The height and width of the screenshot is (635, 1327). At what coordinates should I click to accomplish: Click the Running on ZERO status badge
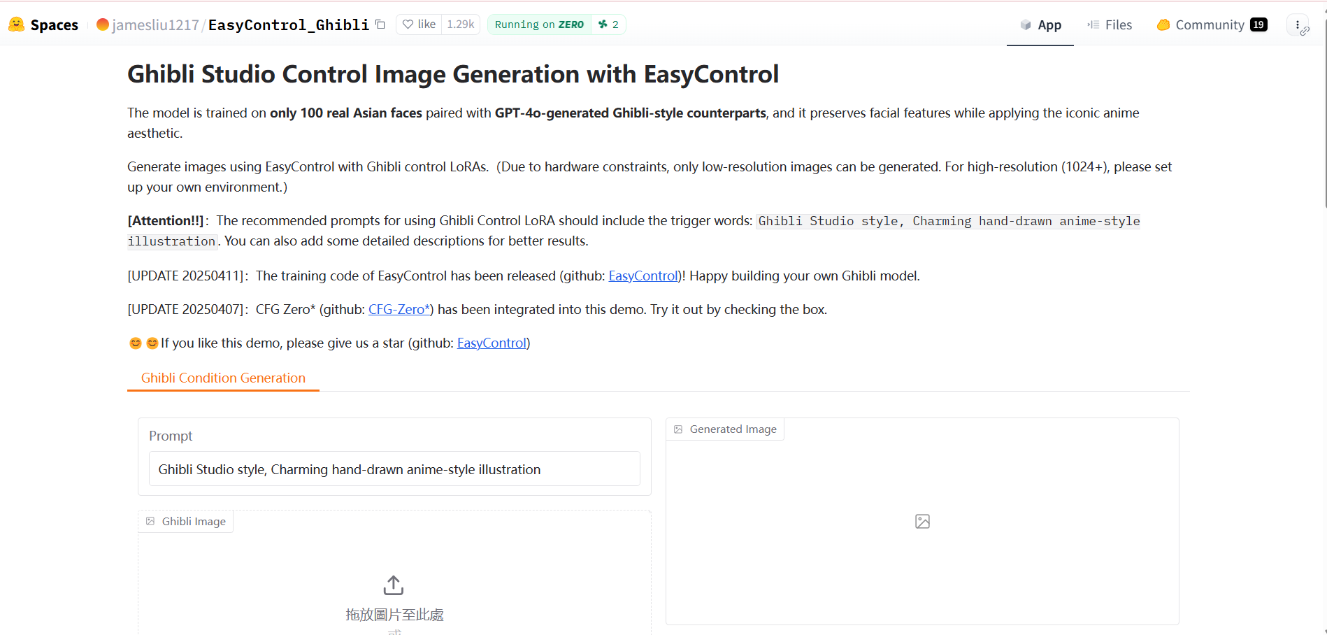(x=539, y=24)
